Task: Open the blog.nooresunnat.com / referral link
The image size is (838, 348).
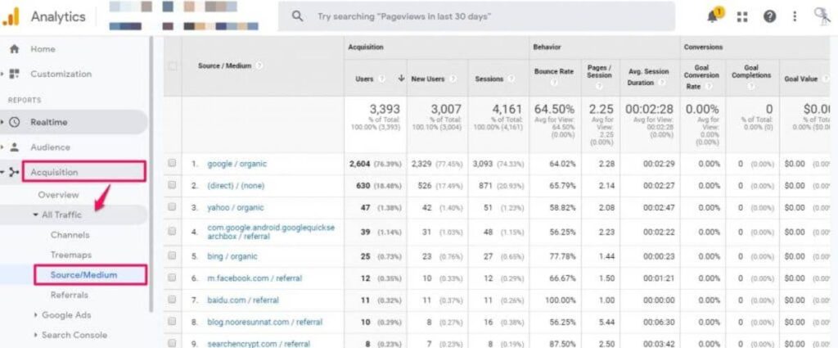Action: 264,322
